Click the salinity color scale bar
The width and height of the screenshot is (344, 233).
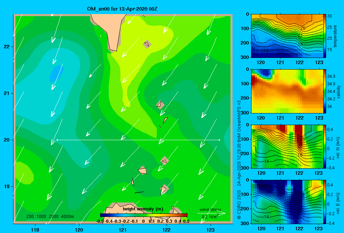[324, 91]
